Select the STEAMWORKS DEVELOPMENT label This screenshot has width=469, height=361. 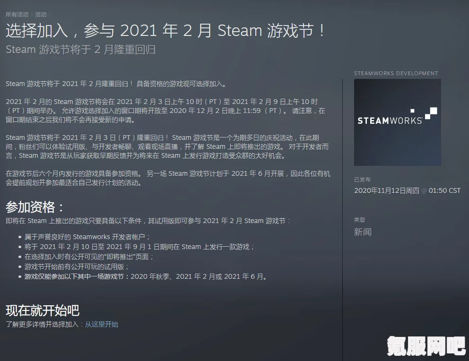click(x=396, y=73)
